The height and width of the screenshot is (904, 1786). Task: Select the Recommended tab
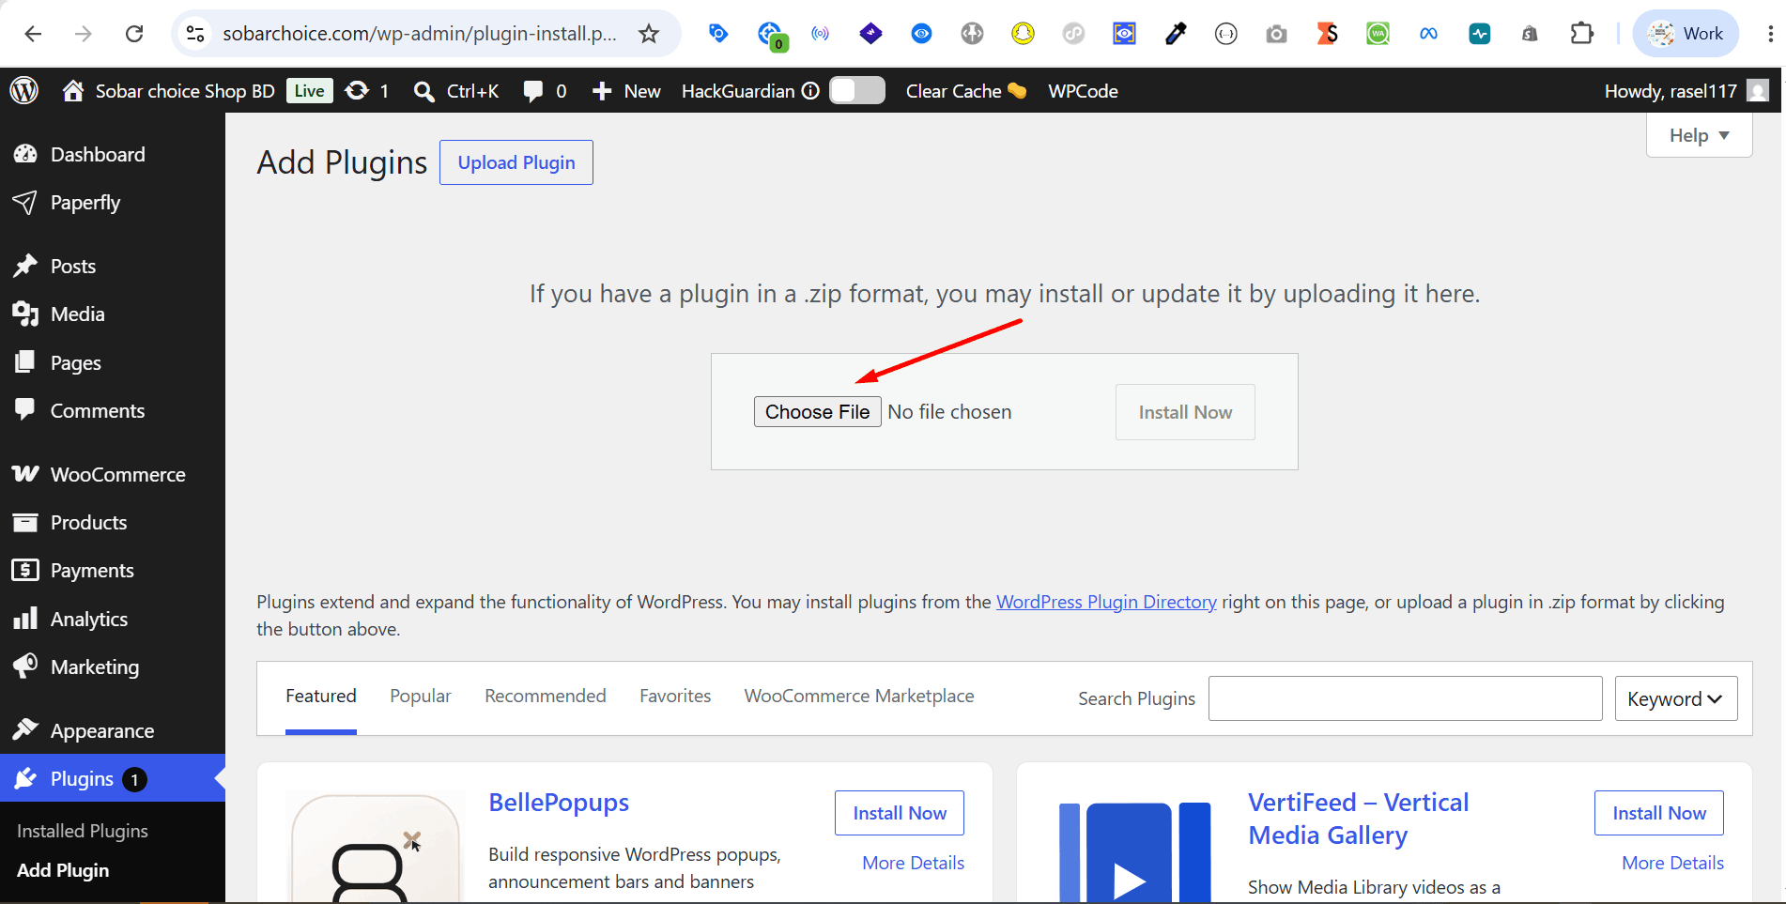546,696
